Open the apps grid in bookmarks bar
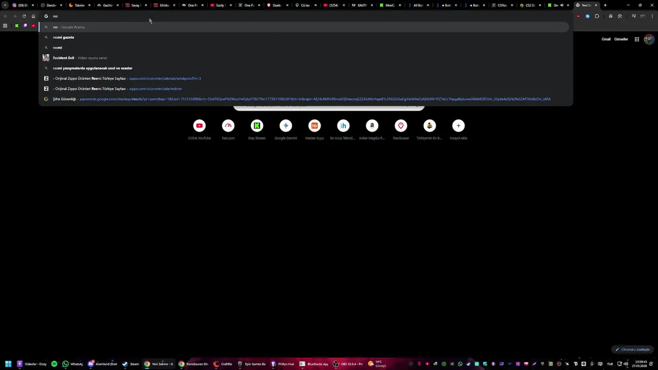The width and height of the screenshot is (658, 370). (5, 26)
